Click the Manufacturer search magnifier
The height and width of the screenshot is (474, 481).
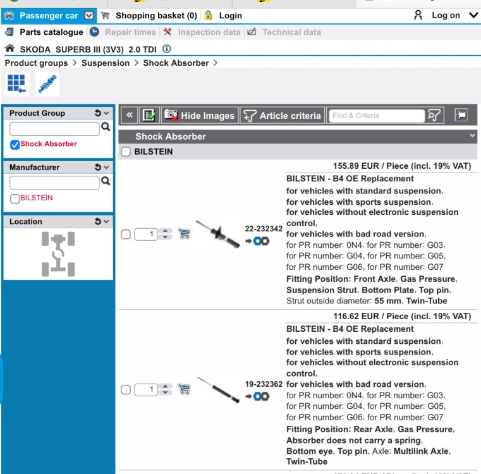[106, 181]
